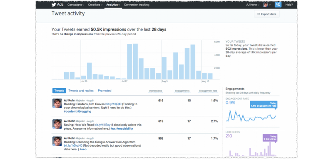Viewport: 333px width, 159px height.
Task: Click the compose tweet icon
Action: 278,5
